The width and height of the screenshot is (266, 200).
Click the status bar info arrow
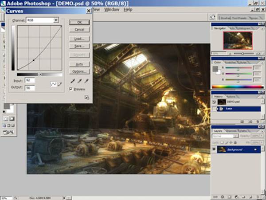tap(64, 198)
